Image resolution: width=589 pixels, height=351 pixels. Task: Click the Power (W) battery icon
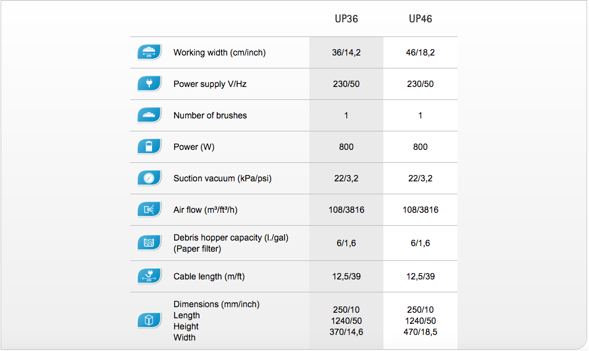point(149,147)
